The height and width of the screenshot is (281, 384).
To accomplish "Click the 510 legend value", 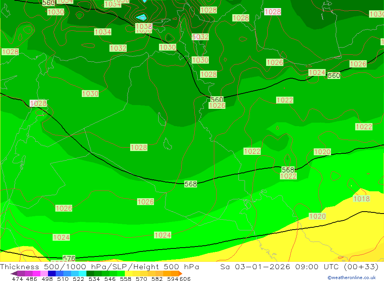I will point(63,279).
